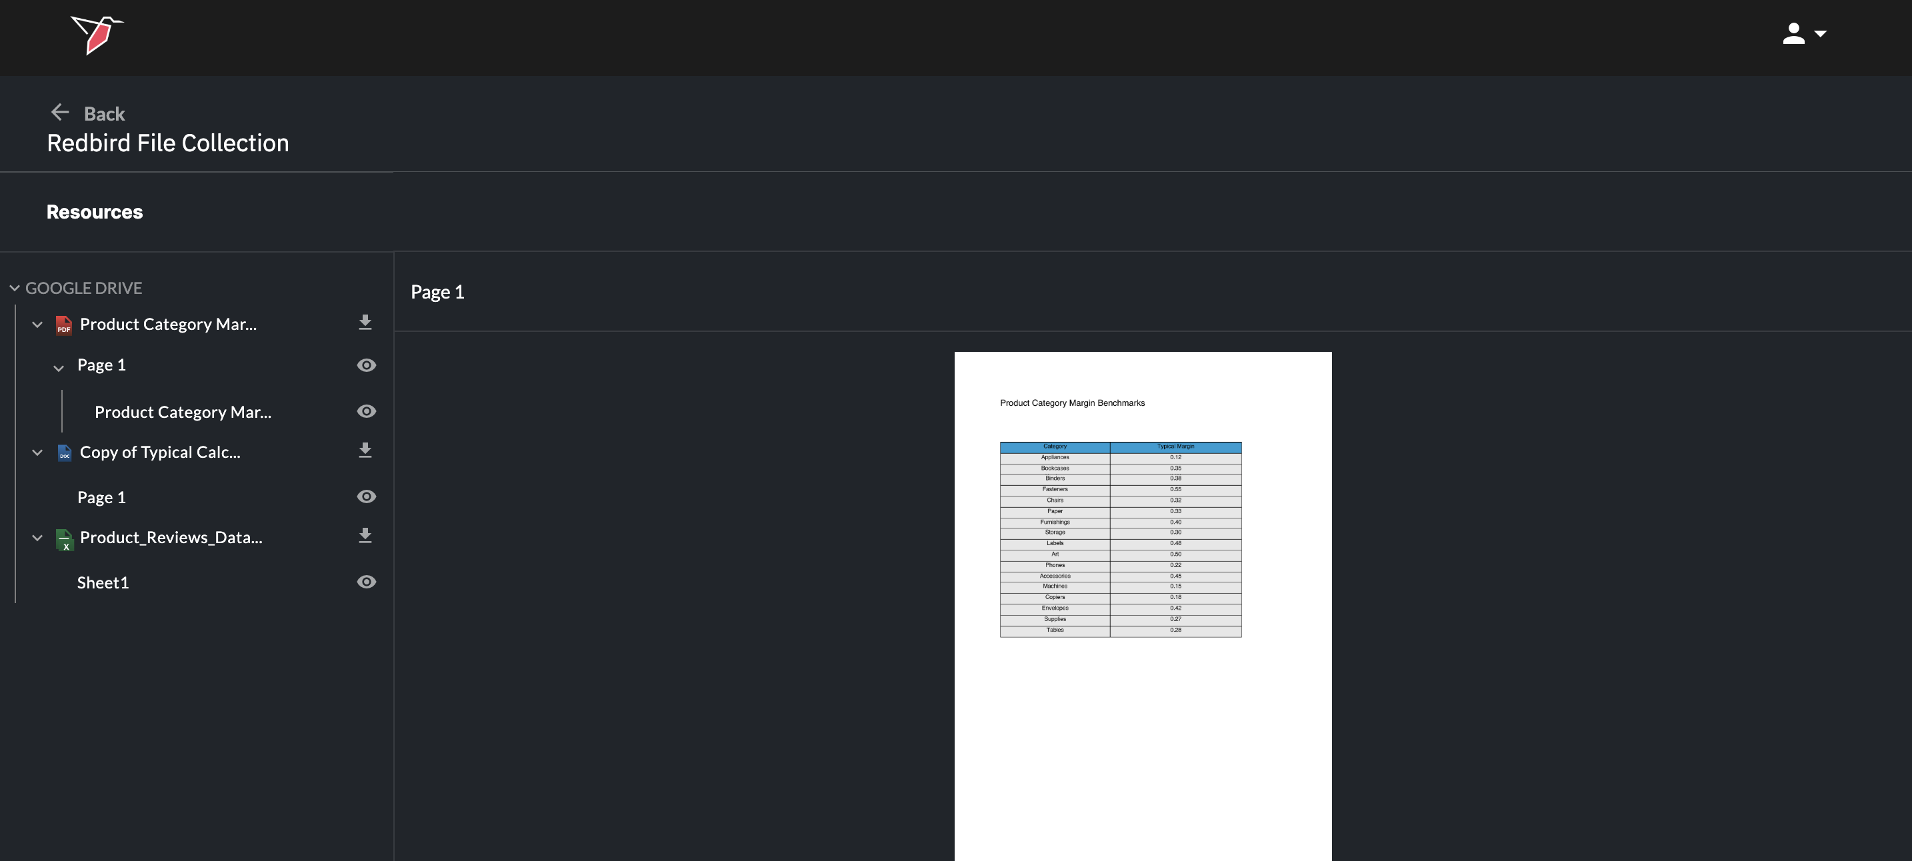Image resolution: width=1912 pixels, height=861 pixels.
Task: Collapse Page 1 under the PDF file
Action: point(59,367)
